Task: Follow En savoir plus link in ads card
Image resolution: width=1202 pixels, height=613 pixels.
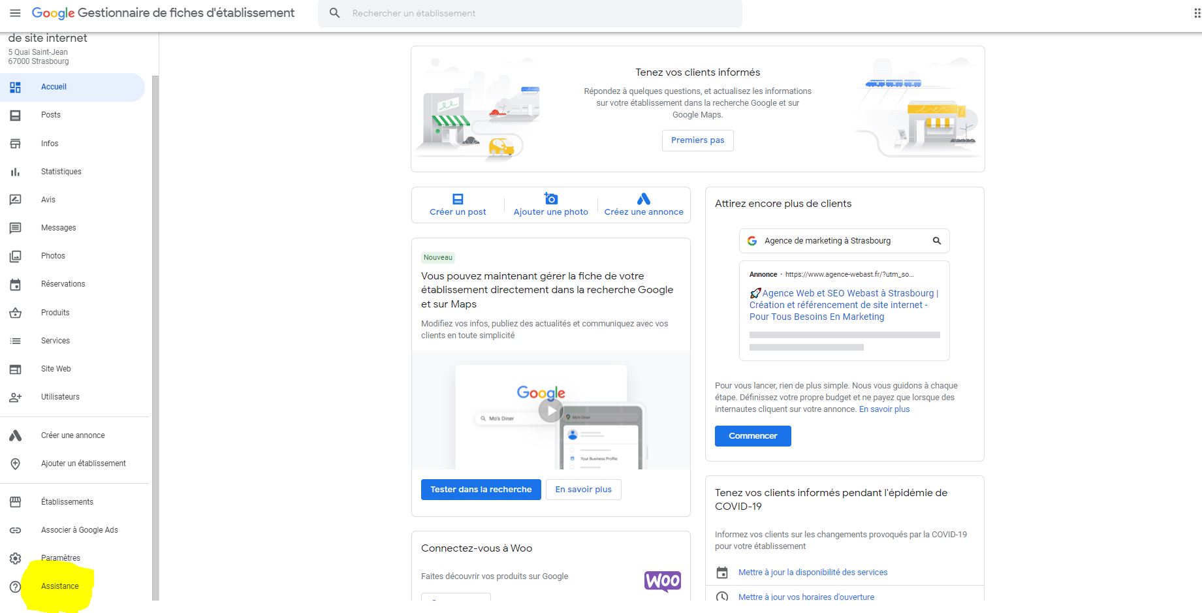Action: [884, 409]
